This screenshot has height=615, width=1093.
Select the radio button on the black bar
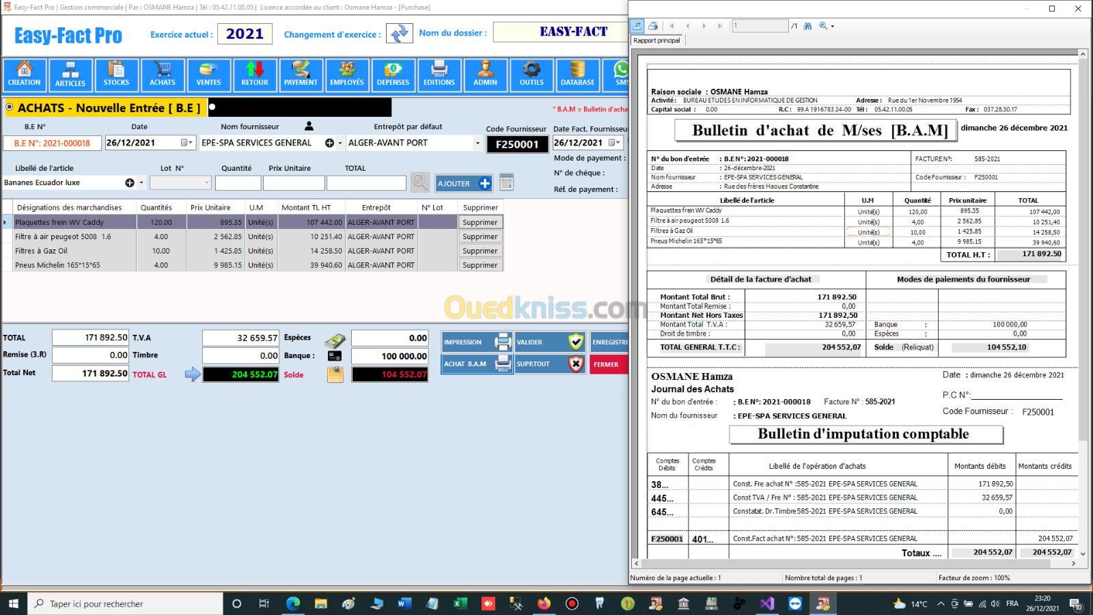(x=212, y=107)
